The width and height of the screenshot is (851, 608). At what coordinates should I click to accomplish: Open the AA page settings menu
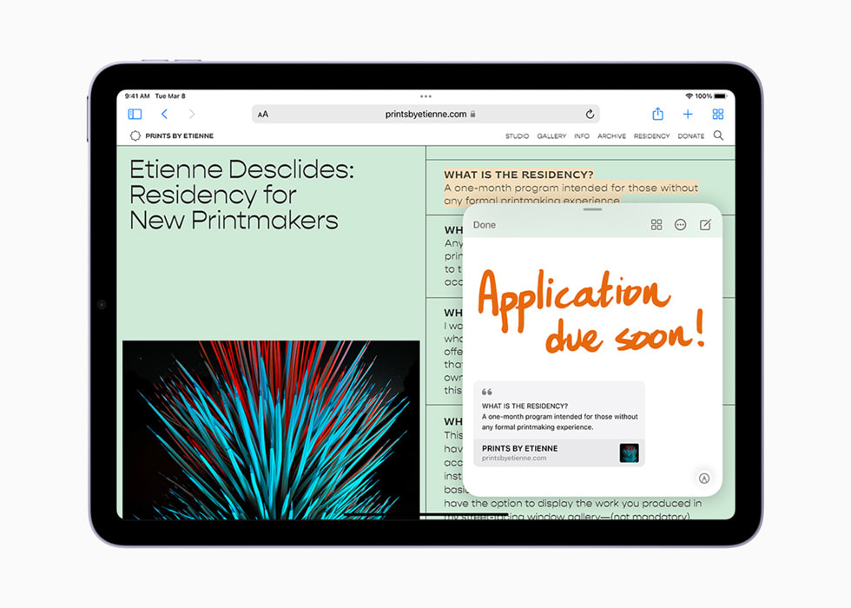pyautogui.click(x=262, y=114)
